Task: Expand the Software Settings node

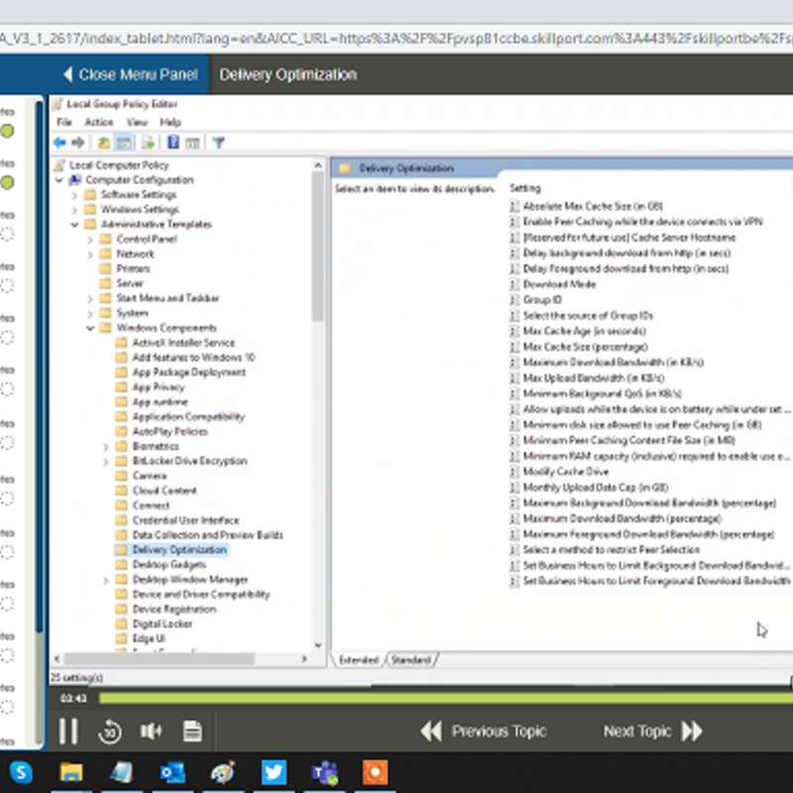Action: [74, 195]
